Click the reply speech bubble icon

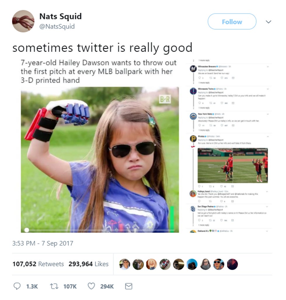point(17,286)
